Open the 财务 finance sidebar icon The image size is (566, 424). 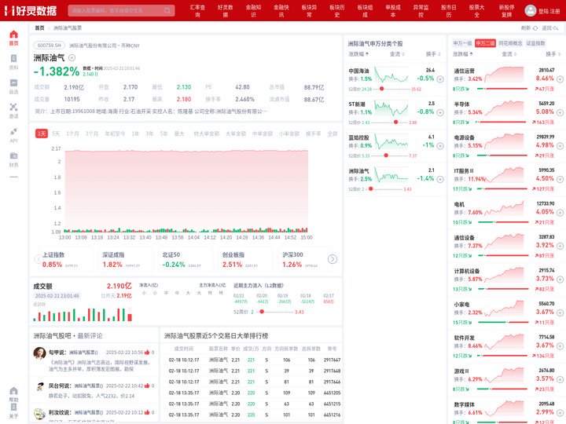pyautogui.click(x=13, y=155)
